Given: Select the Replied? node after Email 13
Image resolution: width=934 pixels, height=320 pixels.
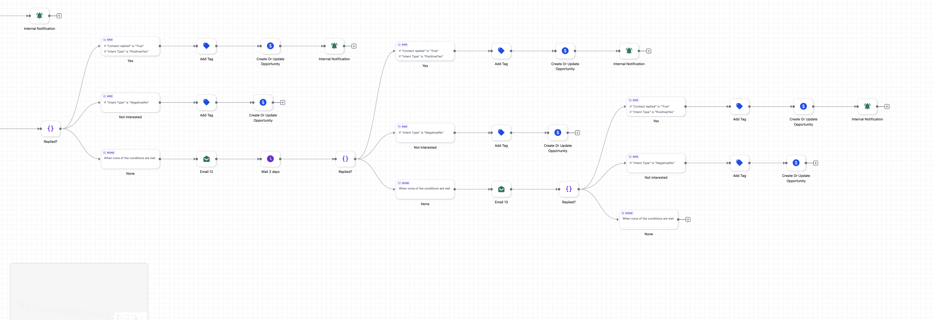Looking at the screenshot, I should pos(568,189).
